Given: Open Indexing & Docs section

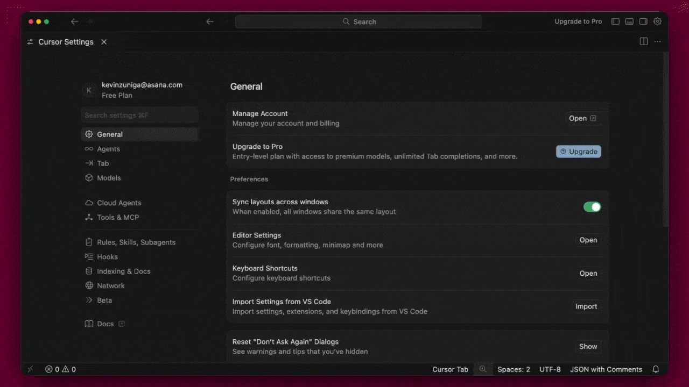Looking at the screenshot, I should pyautogui.click(x=140, y=271).
